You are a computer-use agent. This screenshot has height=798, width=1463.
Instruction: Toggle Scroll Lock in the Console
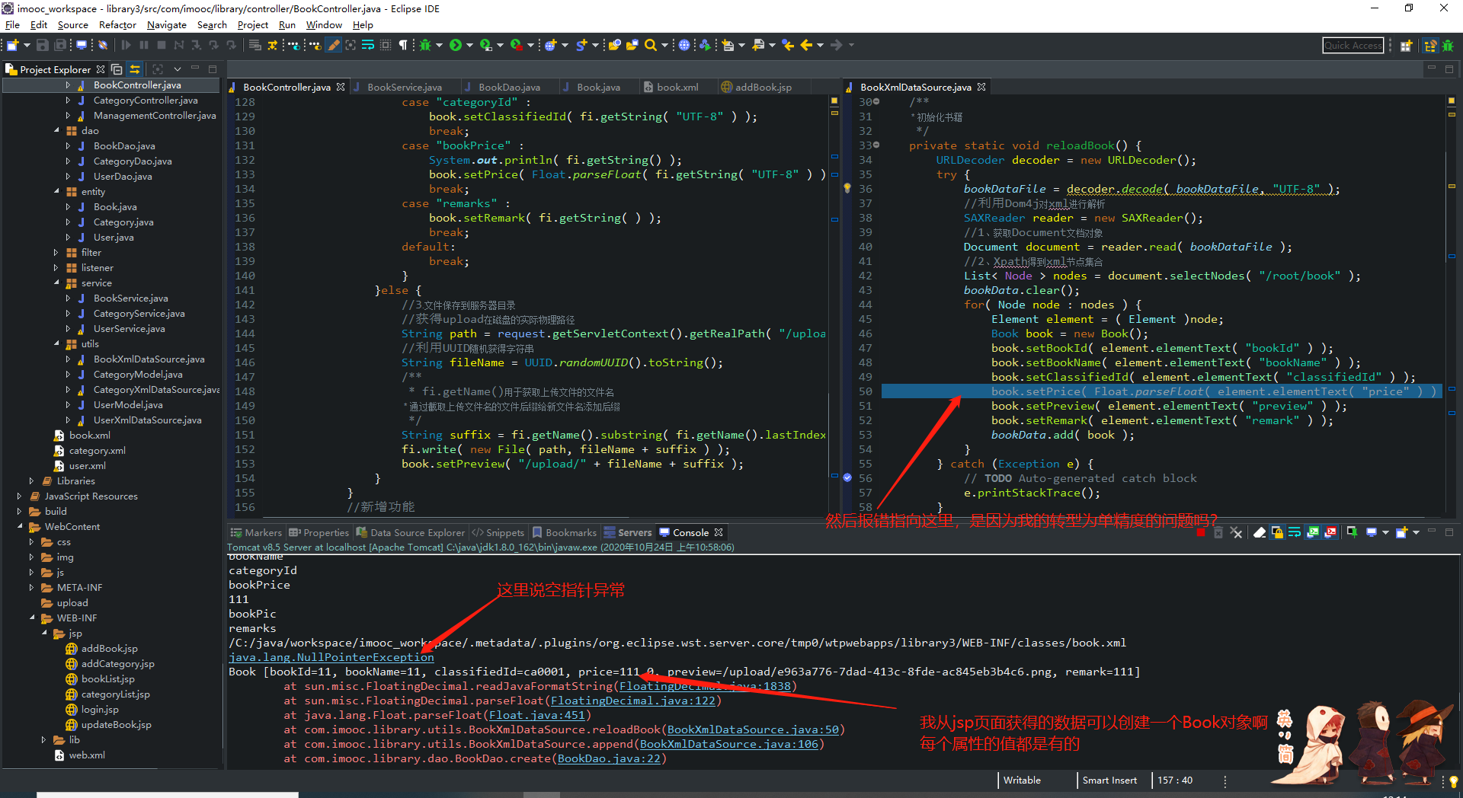[x=1277, y=532]
